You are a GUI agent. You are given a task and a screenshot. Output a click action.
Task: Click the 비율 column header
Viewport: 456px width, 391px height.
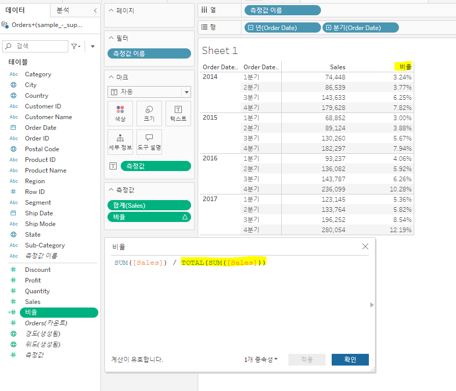coord(406,67)
